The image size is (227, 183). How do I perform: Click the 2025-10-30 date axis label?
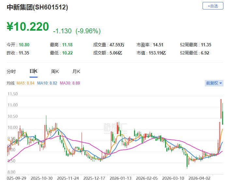tap(41, 178)
